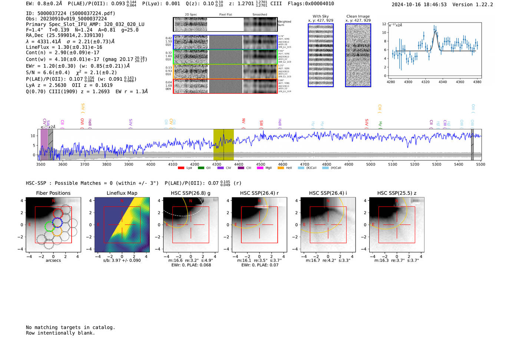The image size is (519, 353).
Task: Click the blue fiber circle in Fiber Positions
Action: 57,223
